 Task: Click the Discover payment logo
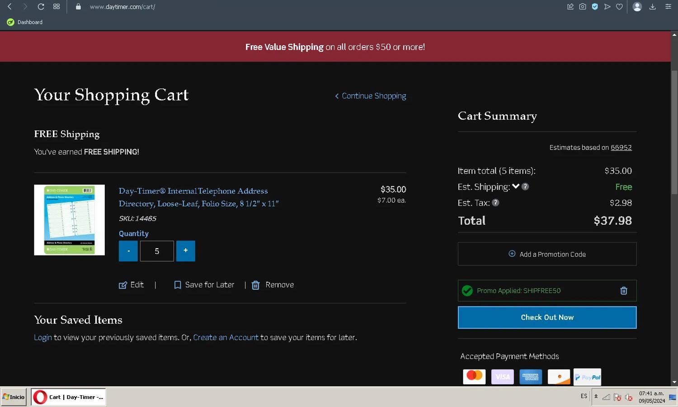tap(559, 376)
